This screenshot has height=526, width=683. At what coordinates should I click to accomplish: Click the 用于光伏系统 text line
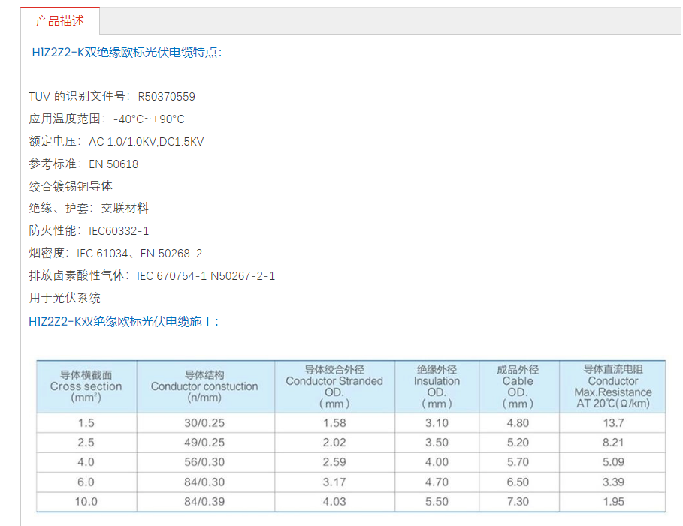(65, 298)
